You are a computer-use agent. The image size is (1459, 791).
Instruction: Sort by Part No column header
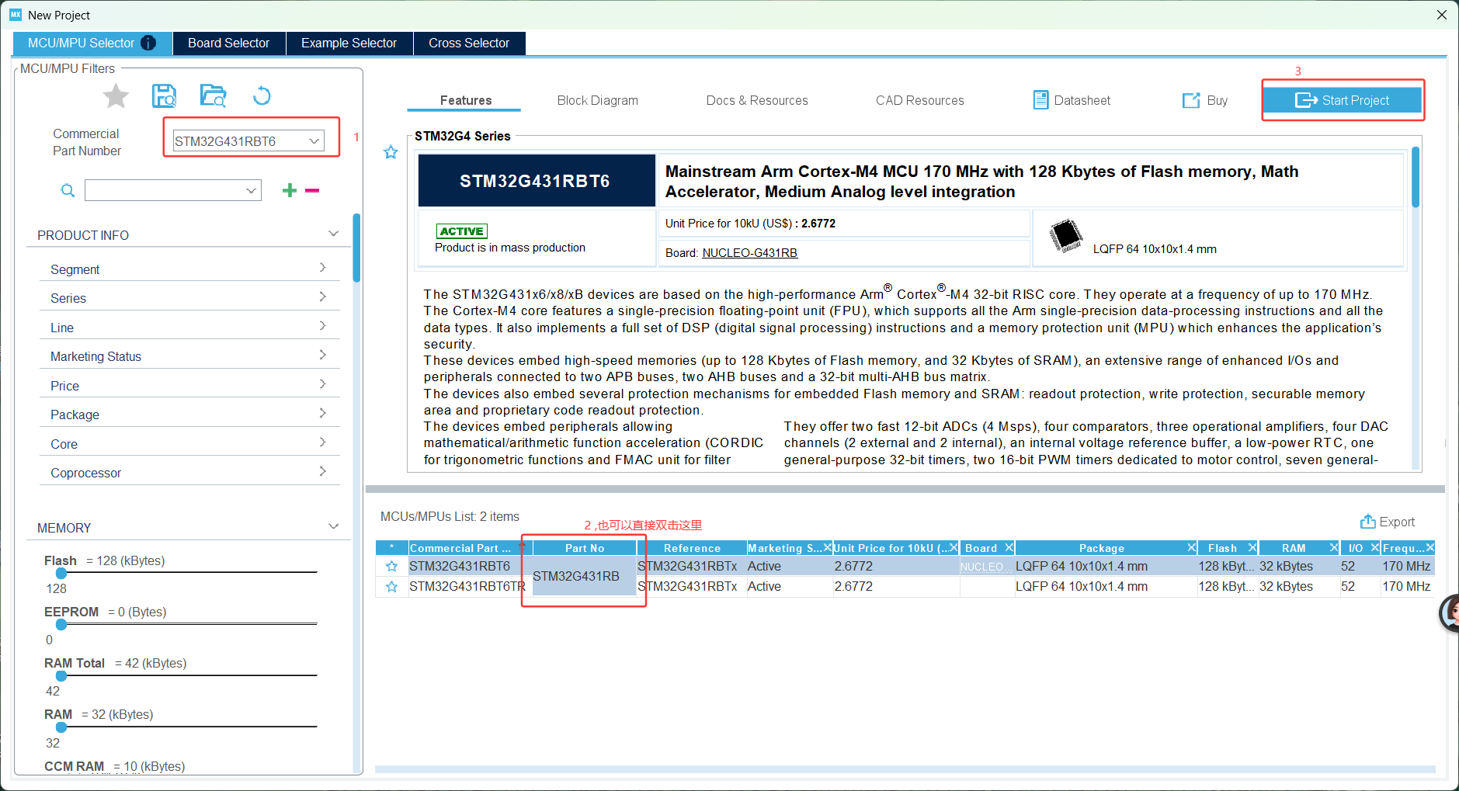[x=584, y=548]
